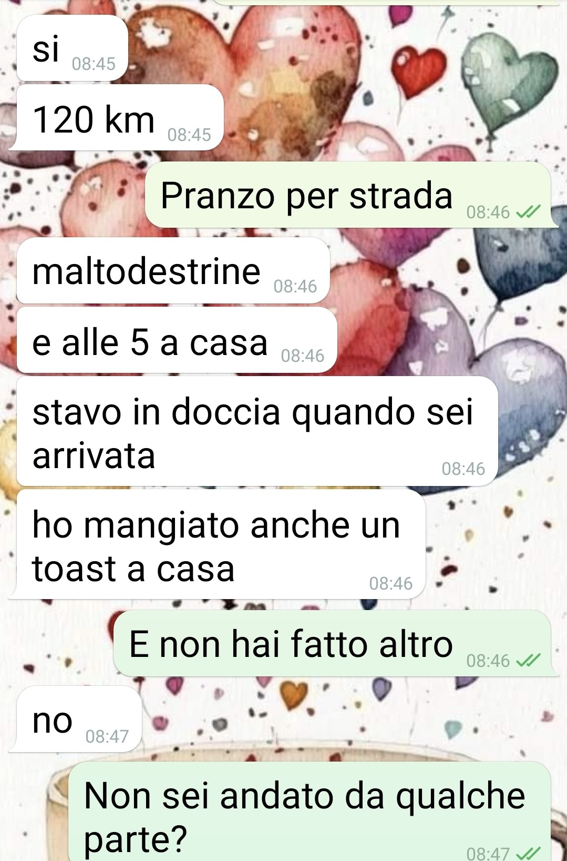This screenshot has height=861, width=567.
Task: Select the 'maltodestrine' message bubble
Action: click(x=173, y=271)
